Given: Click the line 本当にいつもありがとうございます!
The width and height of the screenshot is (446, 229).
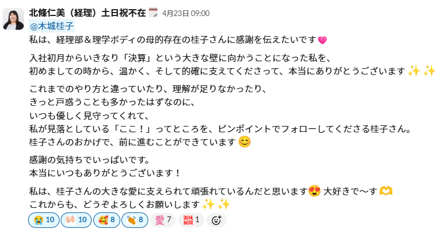Looking at the screenshot, I should pyautogui.click(x=105, y=173).
